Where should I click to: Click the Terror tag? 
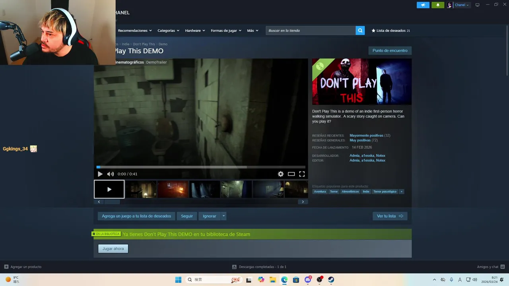tap(334, 191)
